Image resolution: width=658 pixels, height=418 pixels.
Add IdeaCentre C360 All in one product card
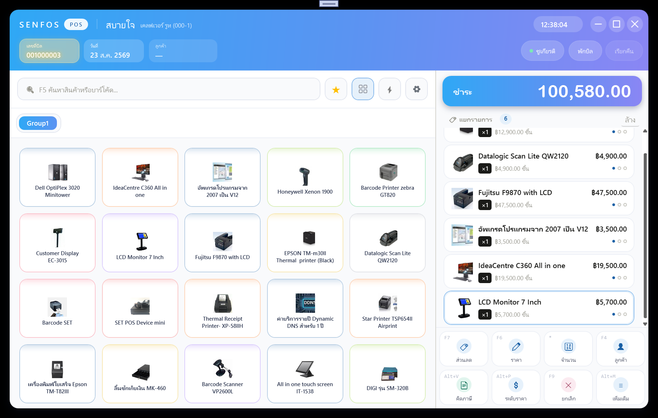coord(140,177)
